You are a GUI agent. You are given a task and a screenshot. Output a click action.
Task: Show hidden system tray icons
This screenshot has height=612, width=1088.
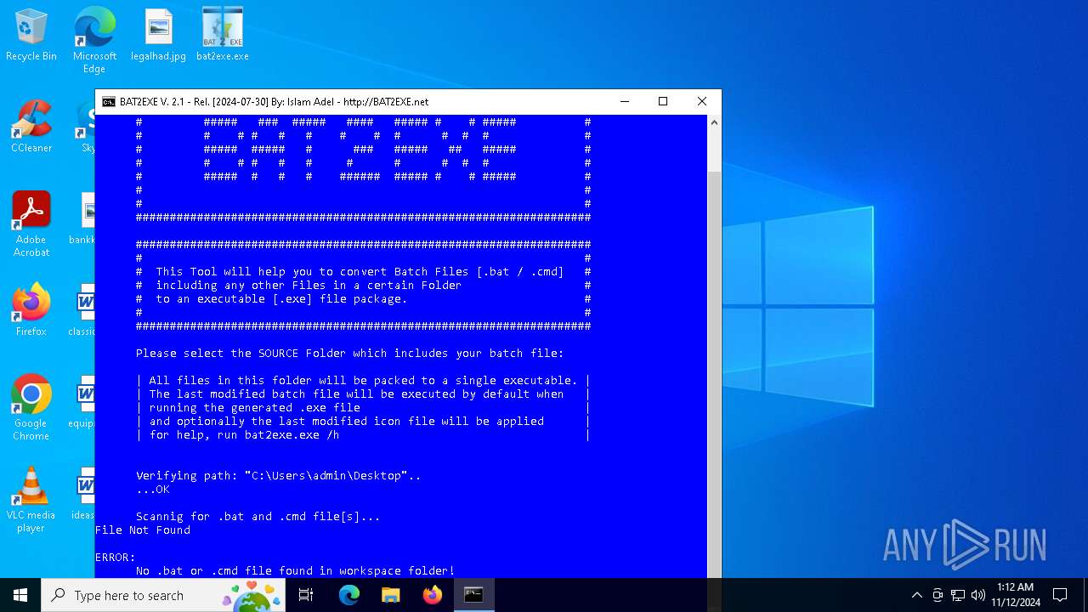point(916,595)
